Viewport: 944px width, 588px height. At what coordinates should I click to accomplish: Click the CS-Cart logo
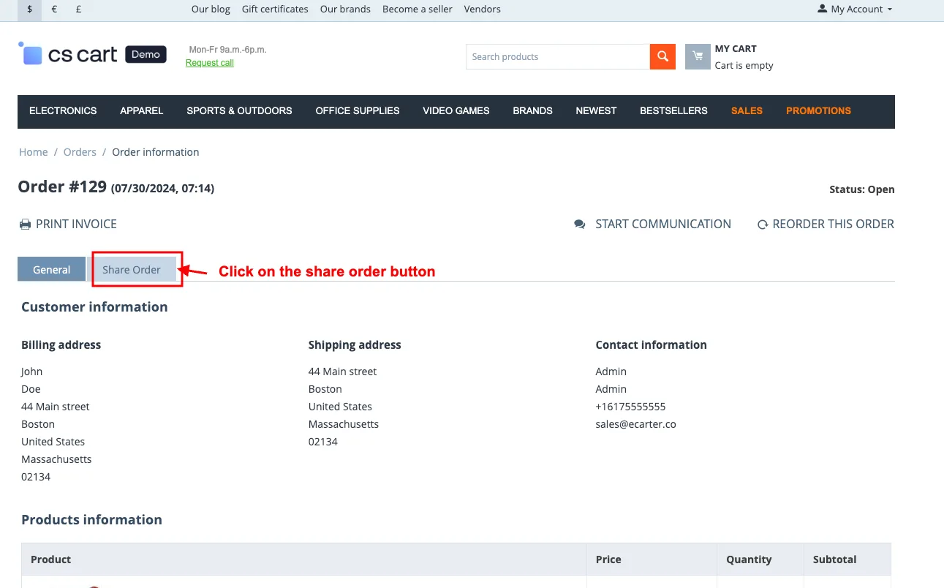tap(92, 54)
